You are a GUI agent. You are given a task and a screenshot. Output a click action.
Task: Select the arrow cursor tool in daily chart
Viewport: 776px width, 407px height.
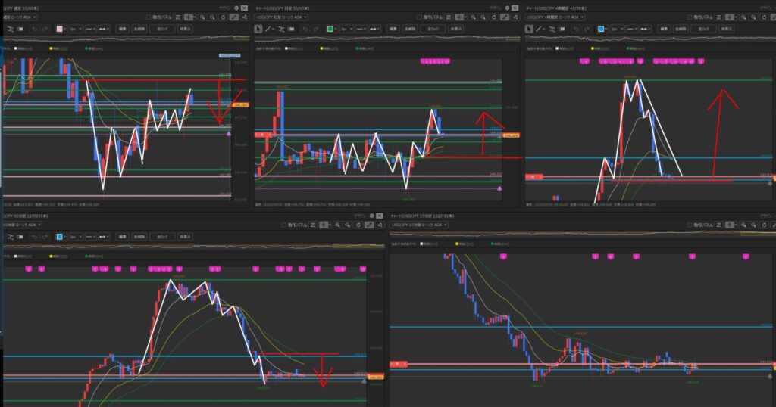pyautogui.click(x=258, y=28)
